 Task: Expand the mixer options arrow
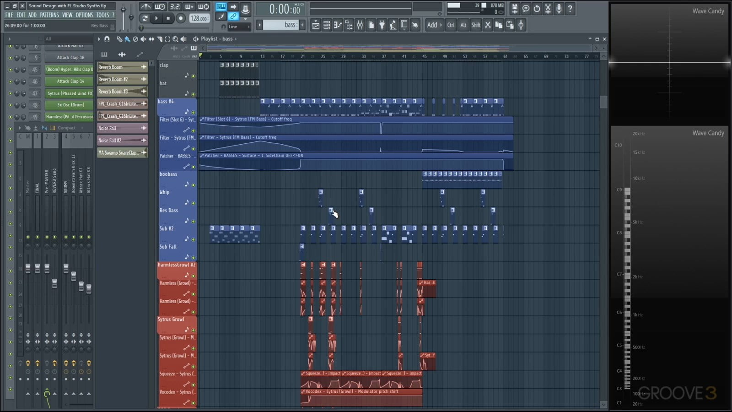click(x=20, y=128)
